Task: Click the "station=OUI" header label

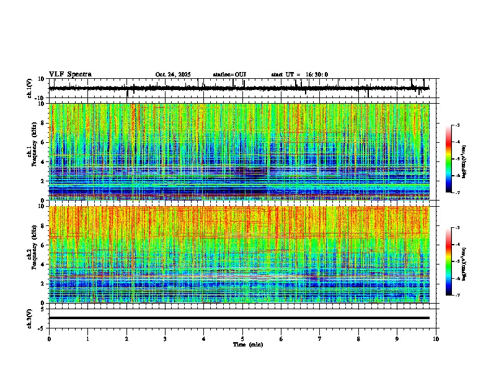Action: point(229,75)
